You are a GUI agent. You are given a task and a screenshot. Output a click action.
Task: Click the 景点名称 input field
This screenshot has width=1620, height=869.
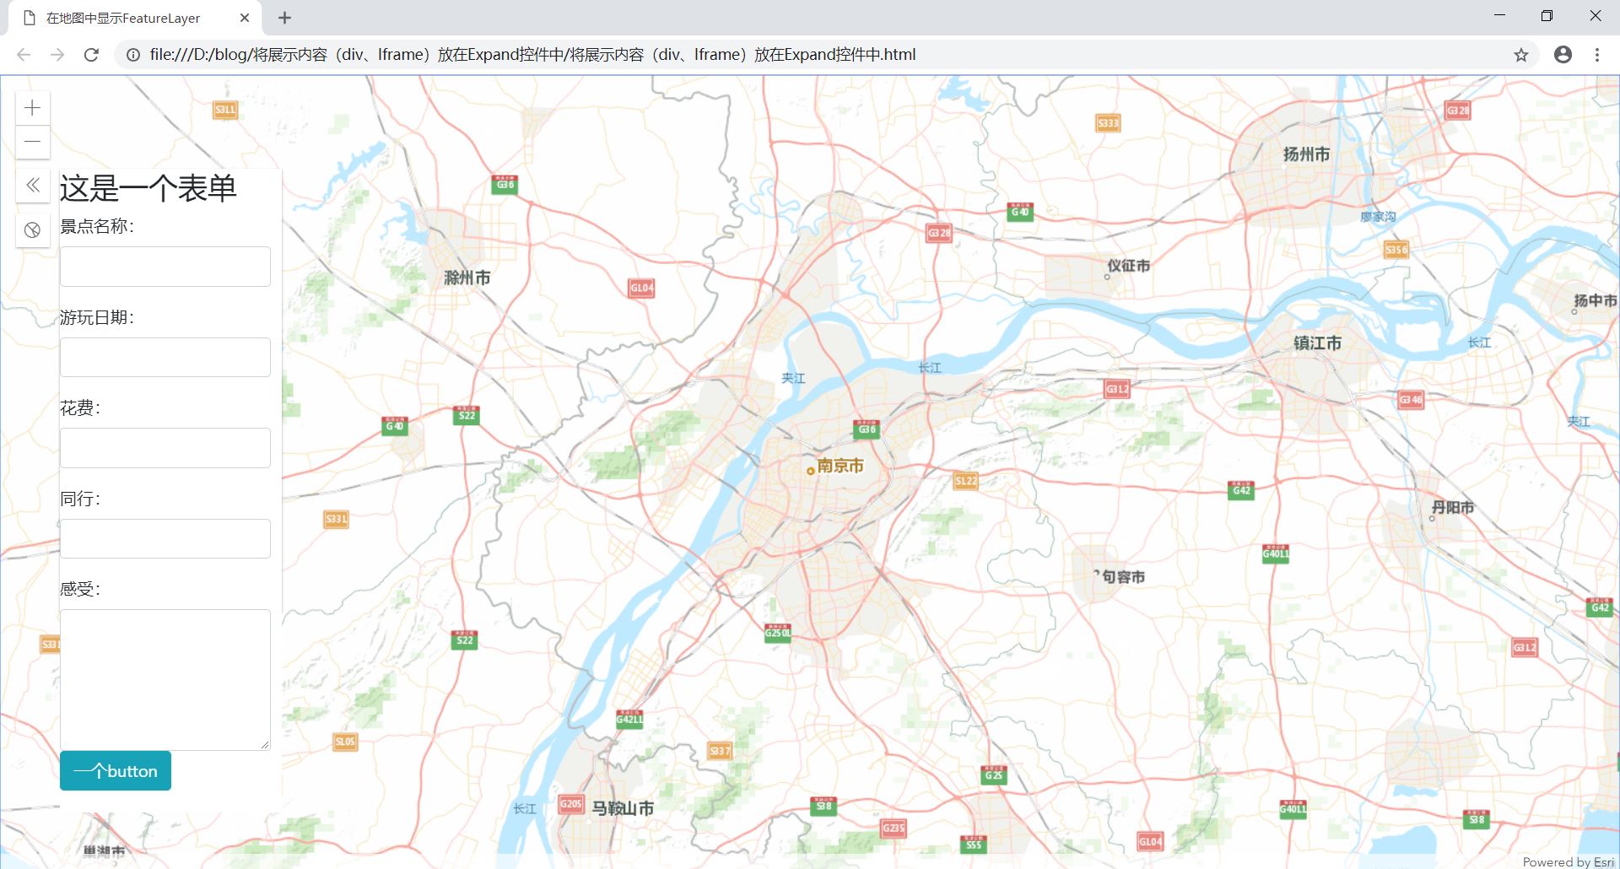click(165, 267)
